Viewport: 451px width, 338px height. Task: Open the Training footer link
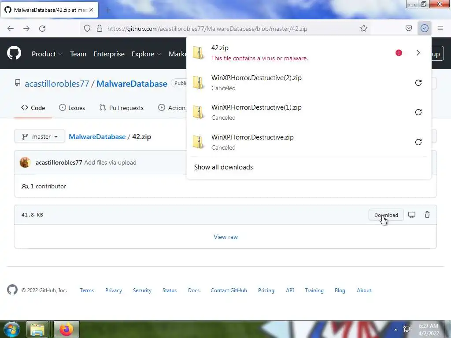[x=314, y=290]
